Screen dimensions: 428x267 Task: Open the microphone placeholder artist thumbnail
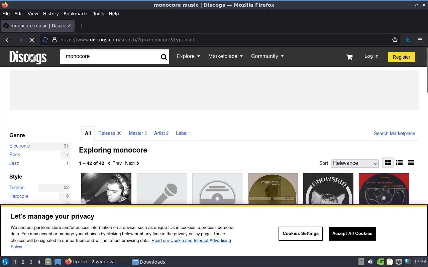pos(162,189)
